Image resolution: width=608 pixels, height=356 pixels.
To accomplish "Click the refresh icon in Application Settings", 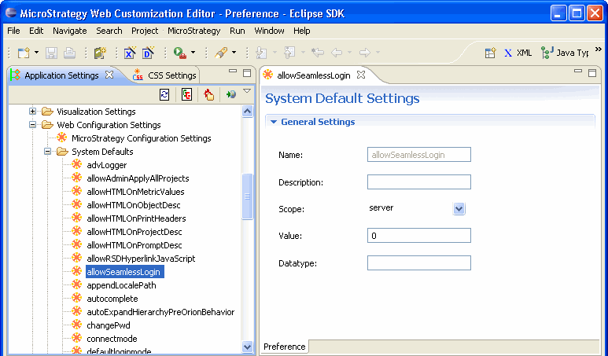I will [164, 94].
